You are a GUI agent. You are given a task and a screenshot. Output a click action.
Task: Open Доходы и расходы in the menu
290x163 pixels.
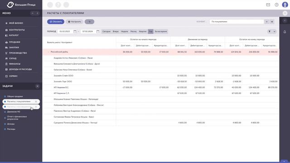(x=20, y=69)
